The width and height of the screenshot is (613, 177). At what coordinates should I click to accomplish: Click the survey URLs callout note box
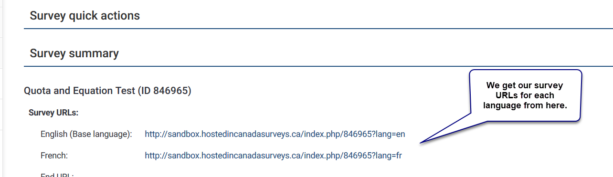pos(525,95)
